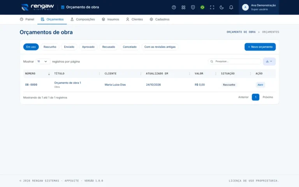Open the Cadastros tab
Screen dimensions: 299x187
point(160,19)
